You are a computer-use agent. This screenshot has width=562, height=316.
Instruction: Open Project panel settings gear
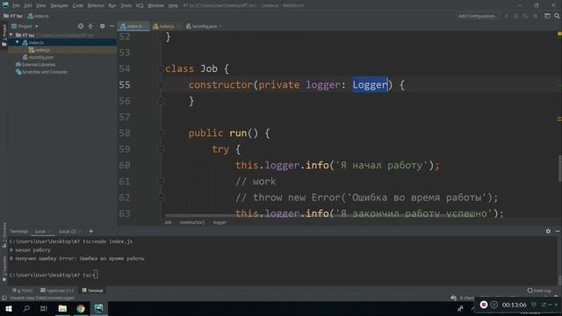click(102, 26)
